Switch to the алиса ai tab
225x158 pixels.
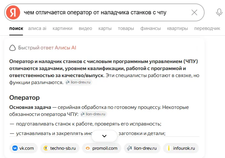[x=37, y=28]
